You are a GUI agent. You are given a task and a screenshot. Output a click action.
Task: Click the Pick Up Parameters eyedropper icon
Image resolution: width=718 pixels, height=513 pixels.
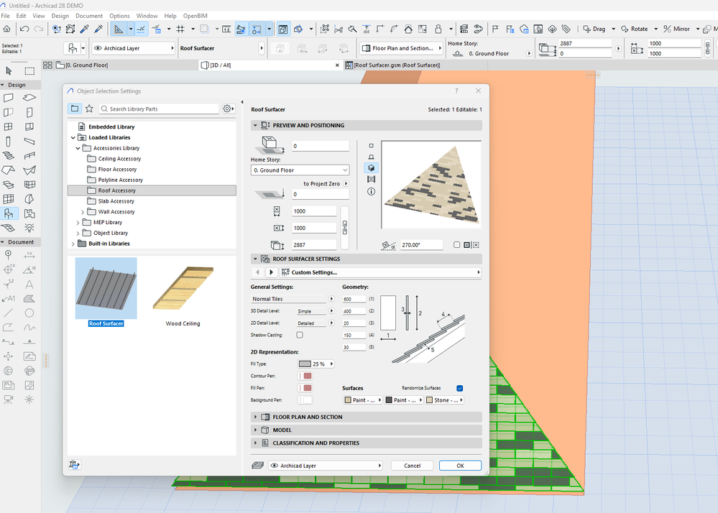coord(84,29)
